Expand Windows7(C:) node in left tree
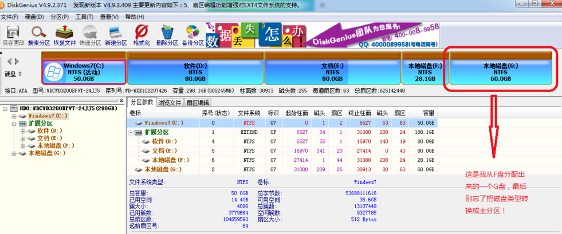Viewport: 562px width, 234px height. (14, 116)
